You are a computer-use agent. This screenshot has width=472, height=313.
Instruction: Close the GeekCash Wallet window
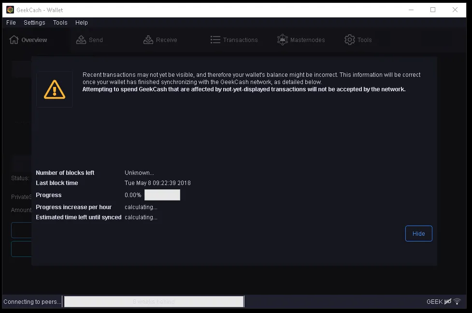pos(455,10)
